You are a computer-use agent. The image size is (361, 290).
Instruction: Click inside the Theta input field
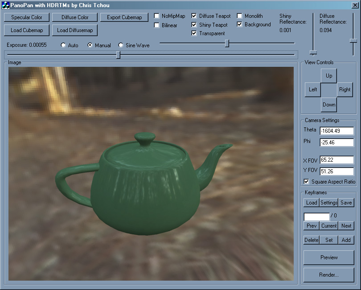tap(336, 131)
